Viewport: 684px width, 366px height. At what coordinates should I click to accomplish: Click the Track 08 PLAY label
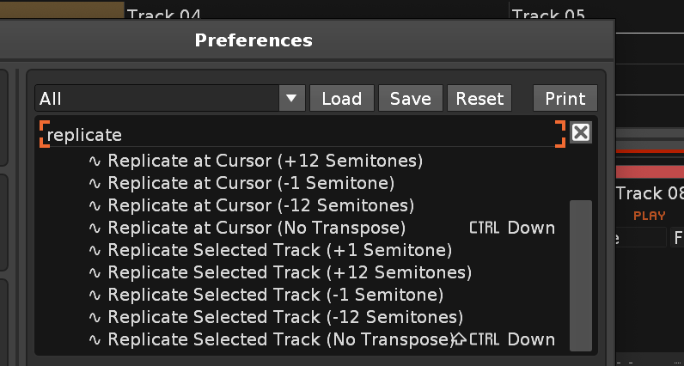pos(650,216)
